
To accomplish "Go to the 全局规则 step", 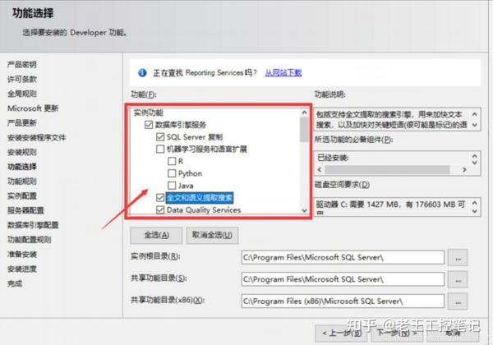I will [22, 94].
